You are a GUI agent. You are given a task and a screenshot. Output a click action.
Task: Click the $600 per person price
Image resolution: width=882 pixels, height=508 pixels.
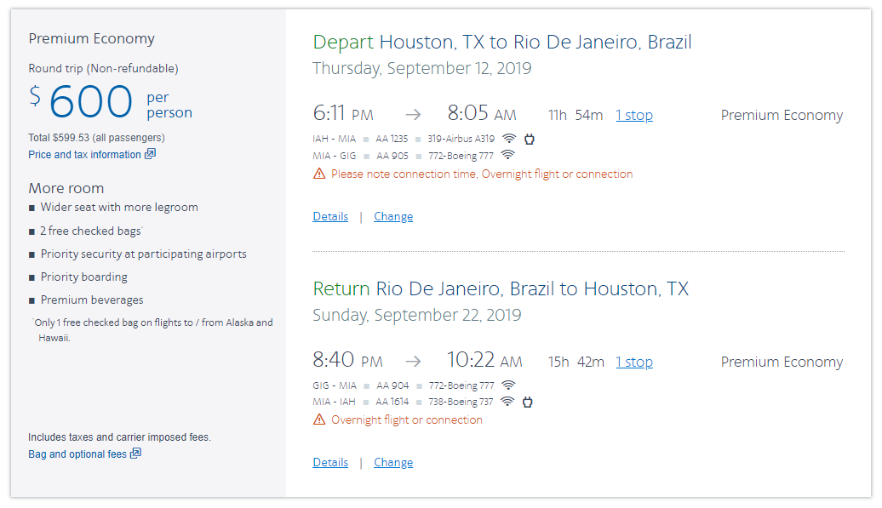pyautogui.click(x=91, y=102)
